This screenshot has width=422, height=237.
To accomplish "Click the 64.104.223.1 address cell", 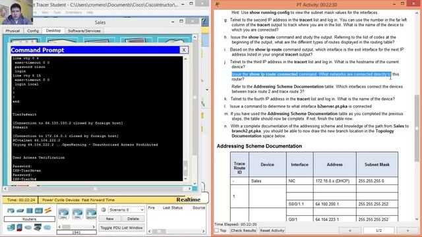I will click(x=334, y=219).
